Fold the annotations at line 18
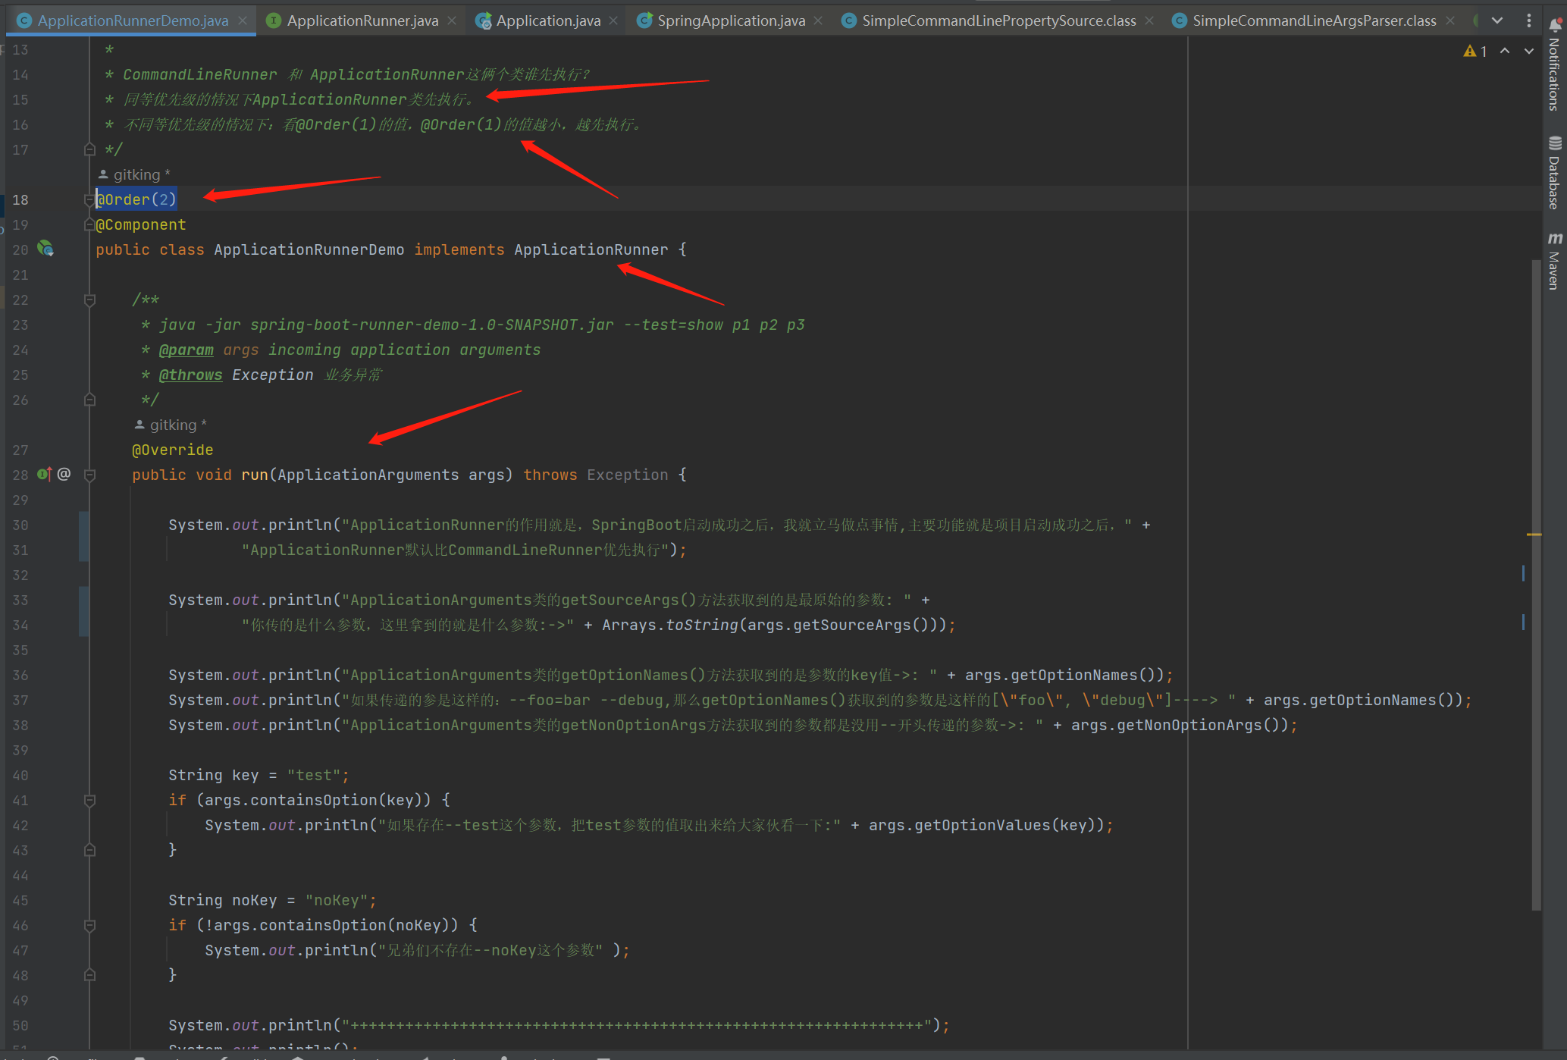The height and width of the screenshot is (1060, 1567). click(89, 199)
